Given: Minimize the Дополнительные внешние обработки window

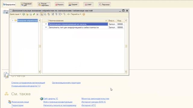Looking at the screenshot, I should [120, 11].
